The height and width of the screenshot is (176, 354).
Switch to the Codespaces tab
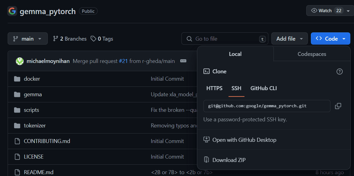[x=312, y=54]
